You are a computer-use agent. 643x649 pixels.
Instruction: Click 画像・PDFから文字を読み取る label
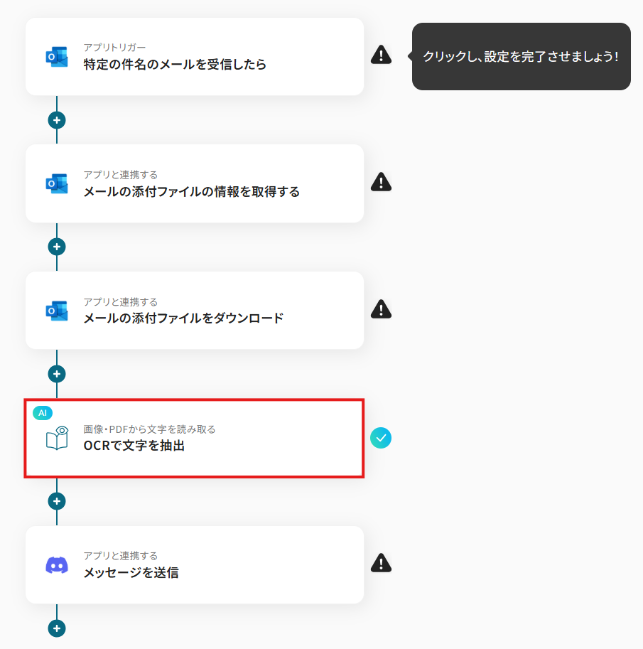click(x=149, y=429)
